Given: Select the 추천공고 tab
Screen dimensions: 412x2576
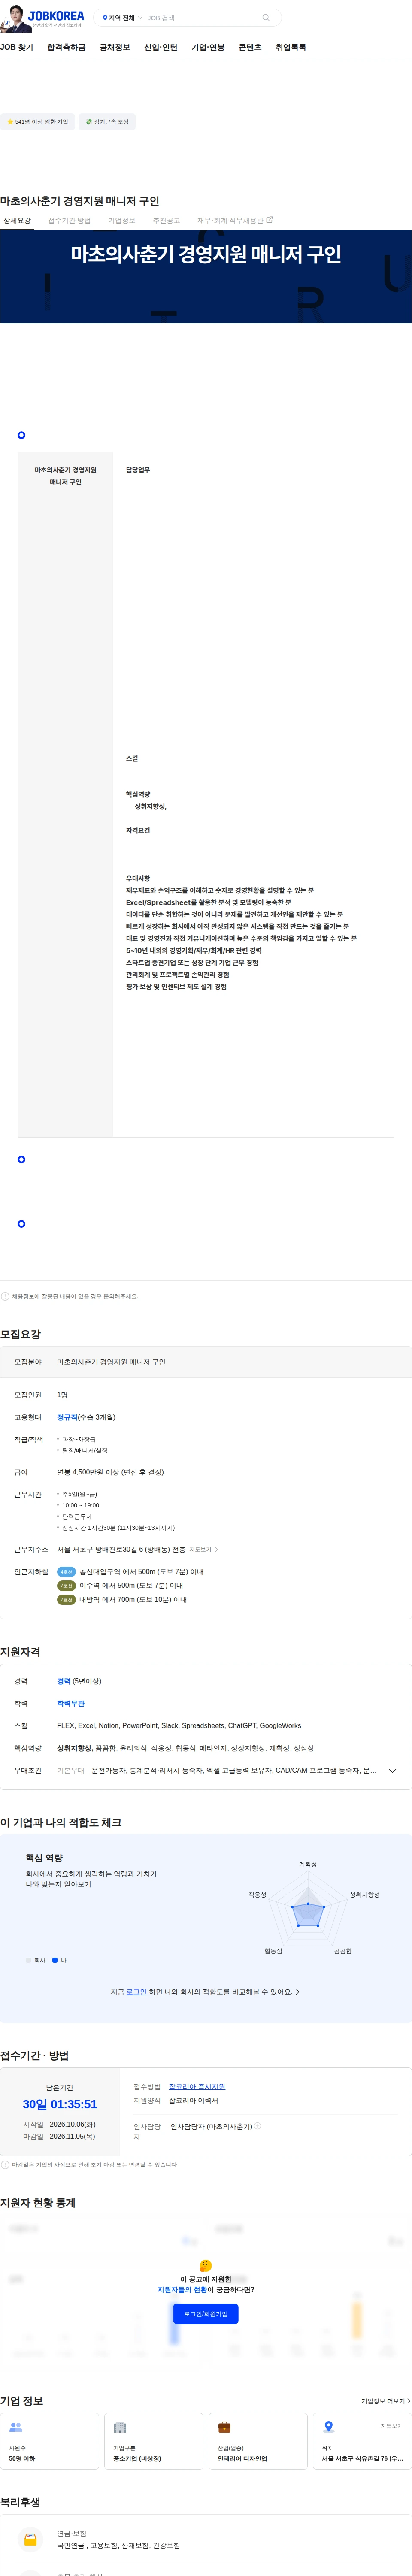Looking at the screenshot, I should pyautogui.click(x=166, y=220).
